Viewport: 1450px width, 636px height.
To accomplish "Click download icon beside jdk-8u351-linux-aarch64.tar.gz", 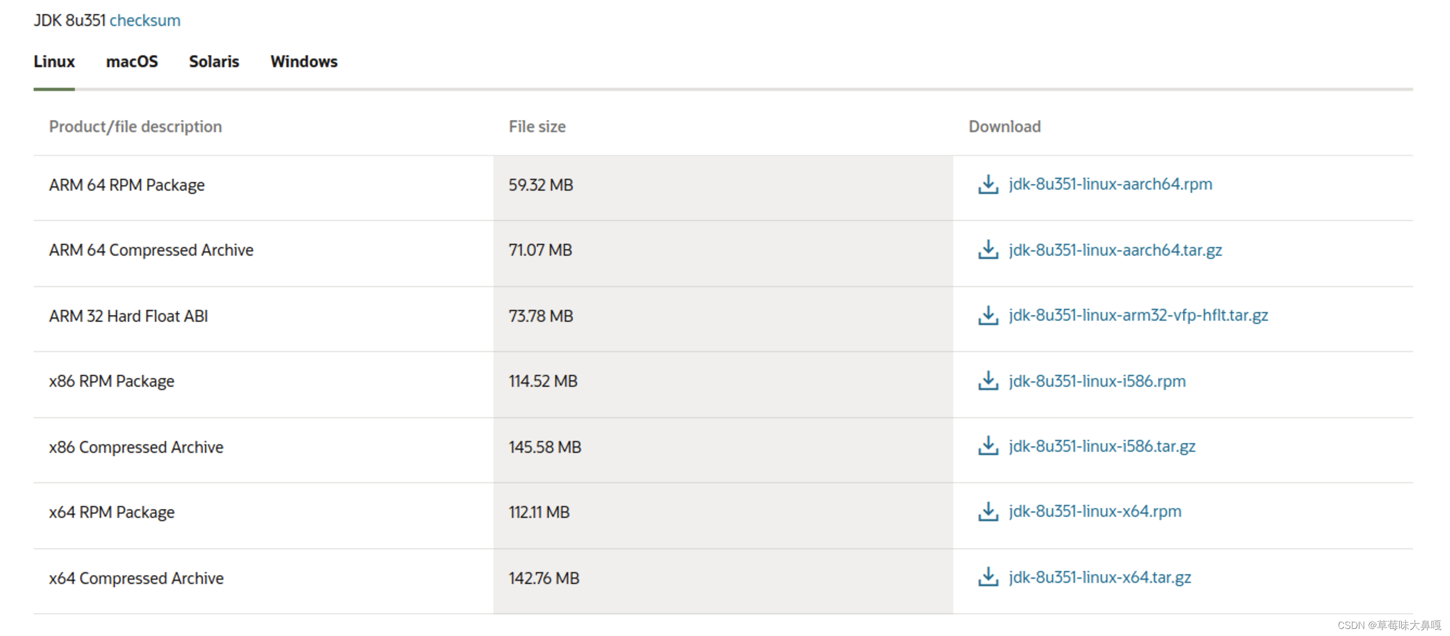I will (x=988, y=250).
